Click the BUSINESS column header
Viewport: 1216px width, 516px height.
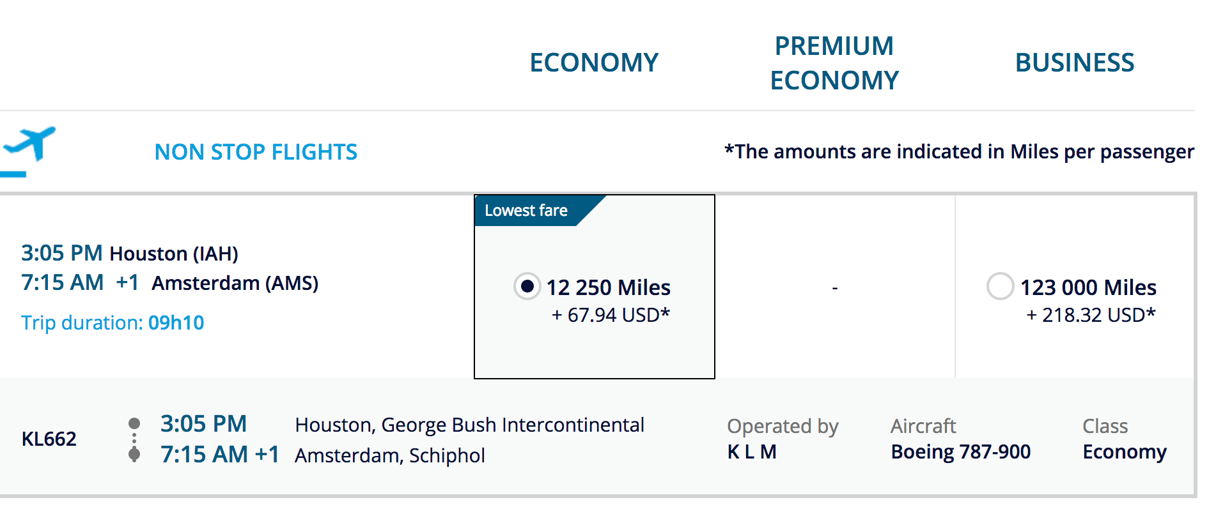point(1075,63)
